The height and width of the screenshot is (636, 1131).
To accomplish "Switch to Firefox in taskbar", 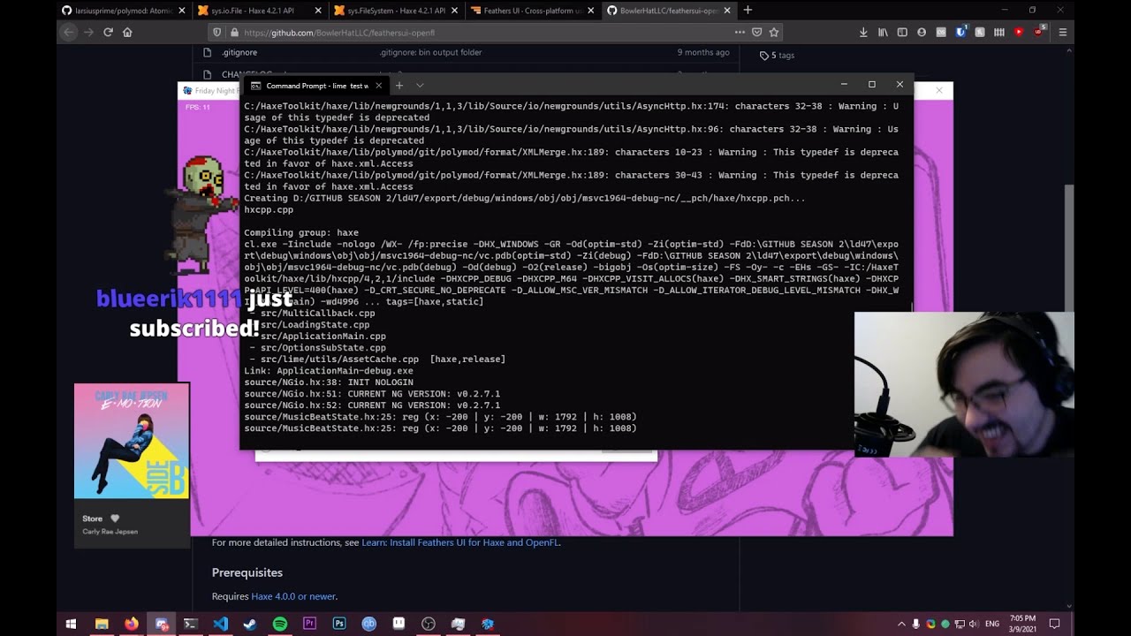I will tap(132, 624).
